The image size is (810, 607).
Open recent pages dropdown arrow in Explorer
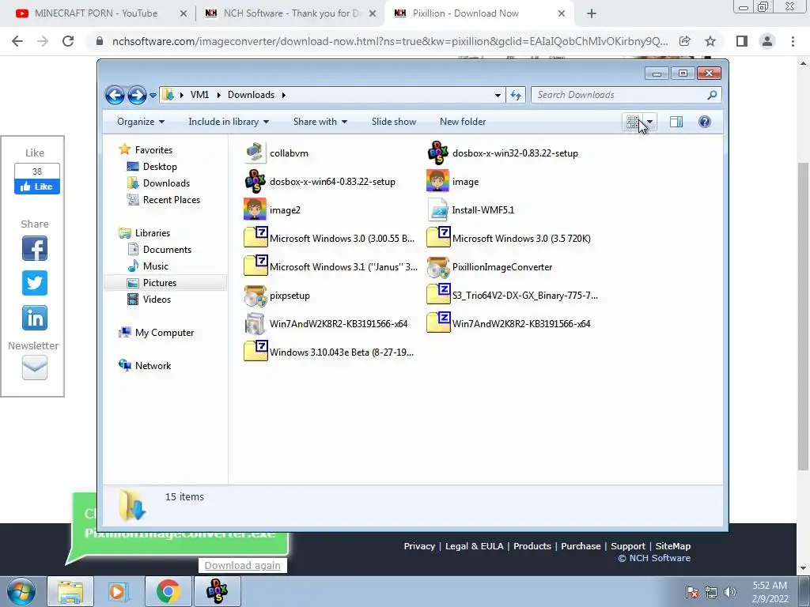tap(153, 95)
